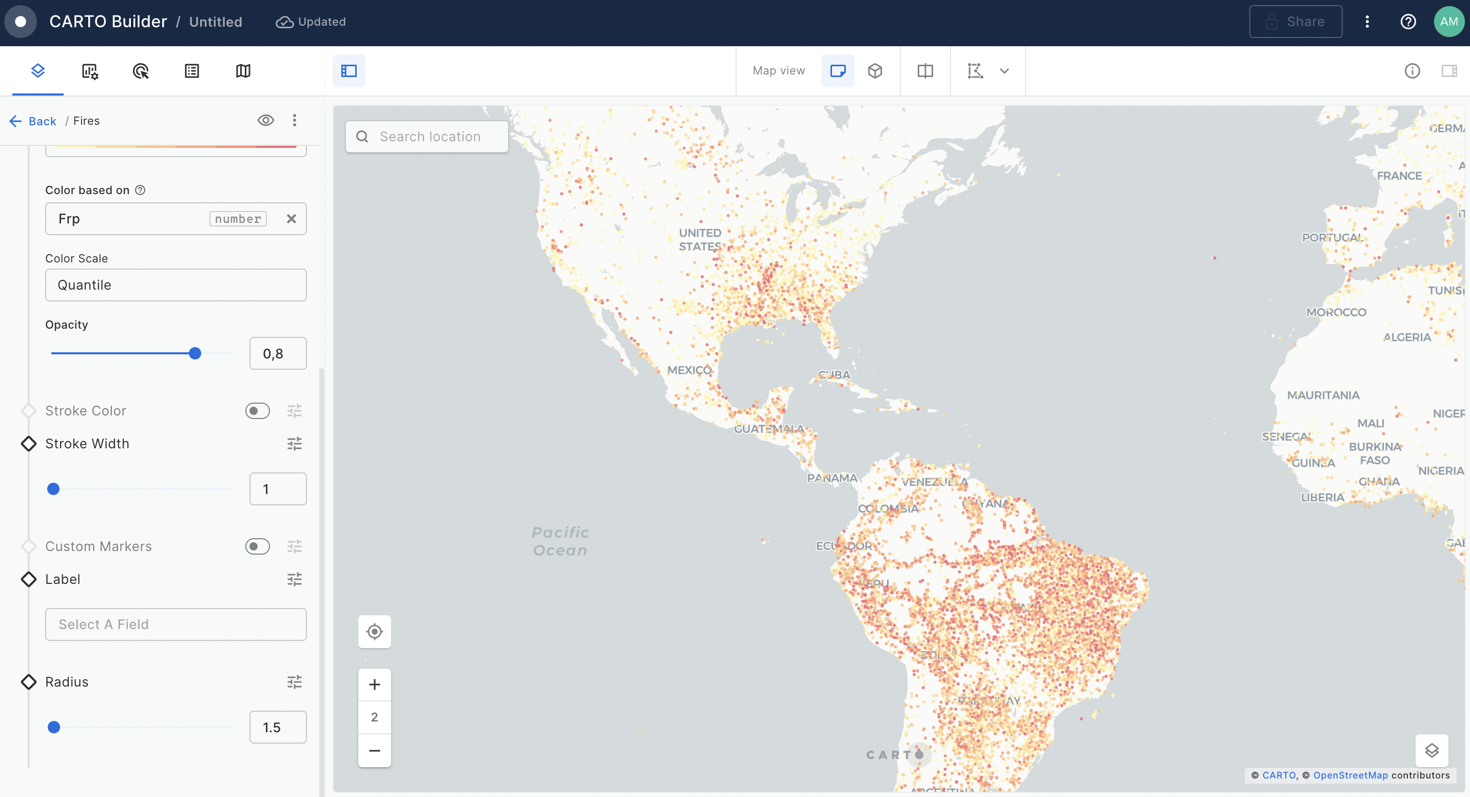The image size is (1470, 797).
Task: Open the Layers tab icon
Action: point(37,71)
